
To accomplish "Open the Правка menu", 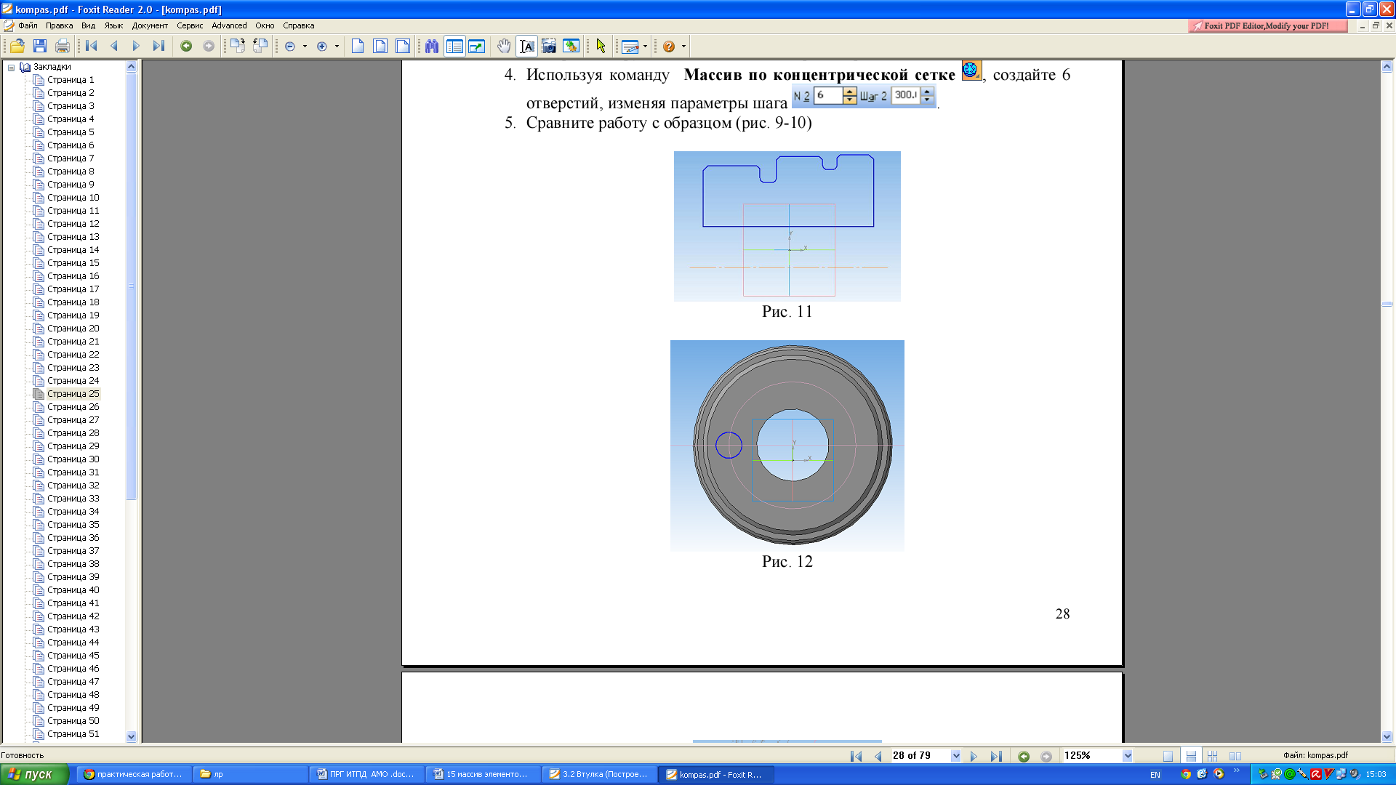I will (x=59, y=25).
